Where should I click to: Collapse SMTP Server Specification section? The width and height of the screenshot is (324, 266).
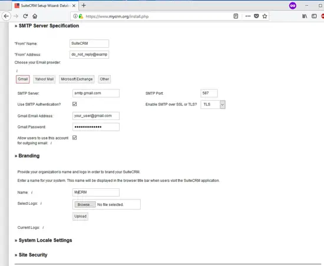point(47,26)
